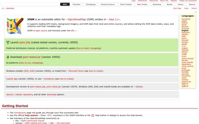Download Windows MSI installer link
Screen dimensions: 199x124
tap(27, 71)
